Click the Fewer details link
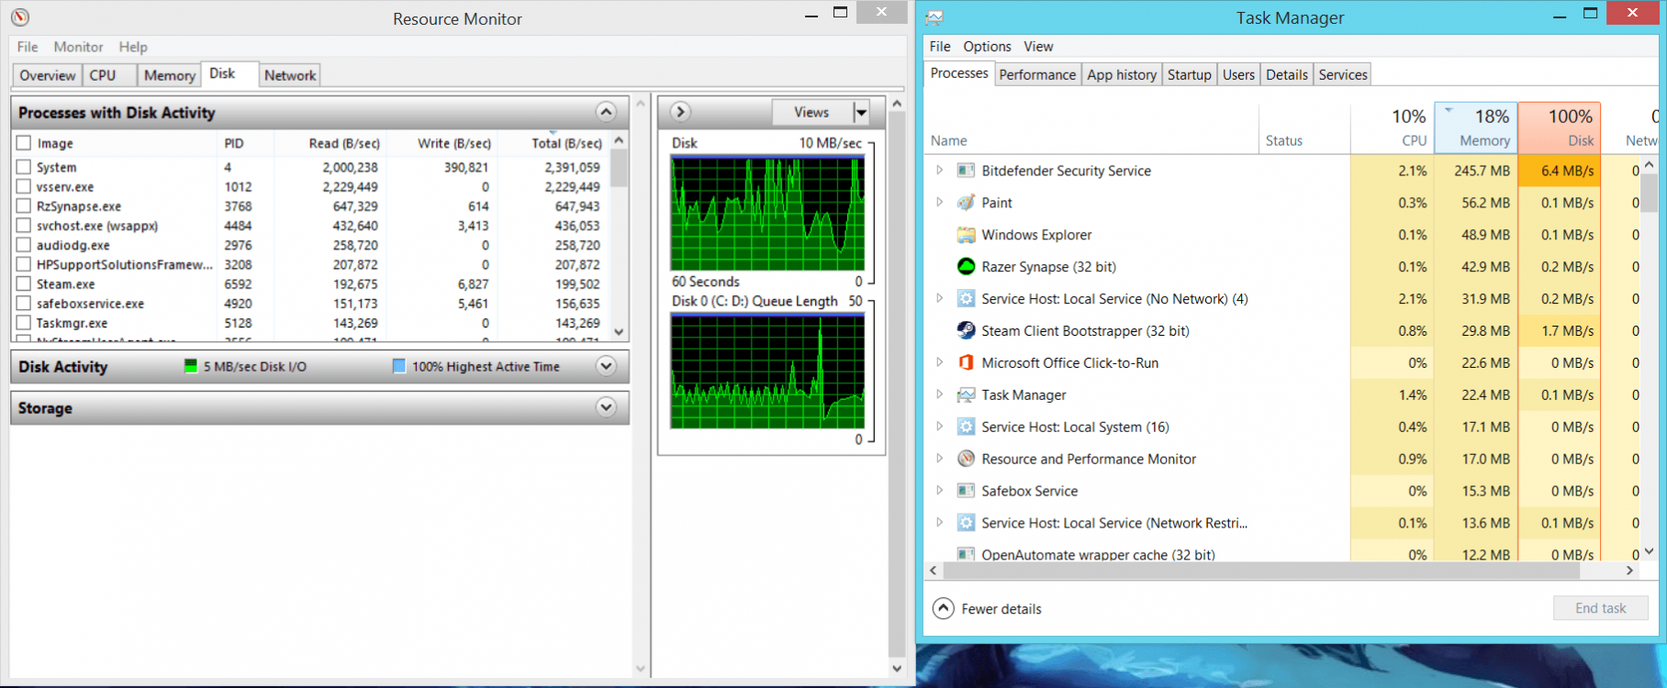1667x688 pixels. [1001, 609]
